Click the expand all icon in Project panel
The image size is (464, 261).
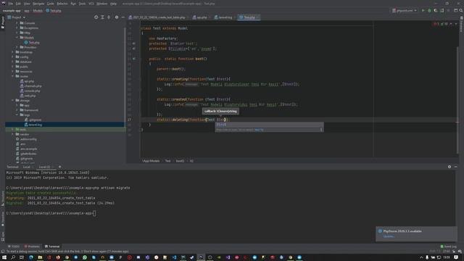tap(102, 17)
